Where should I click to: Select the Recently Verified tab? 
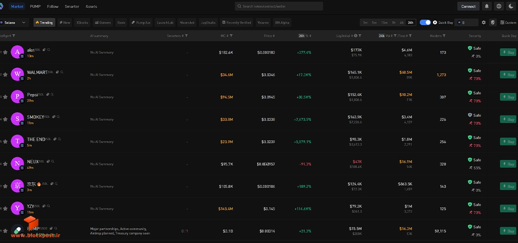237,22
